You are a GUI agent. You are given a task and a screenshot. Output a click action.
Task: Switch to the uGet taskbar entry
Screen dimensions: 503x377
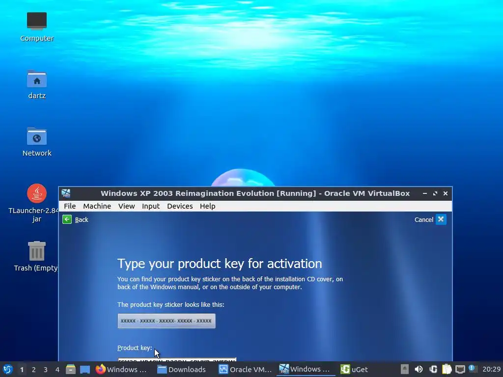(354, 369)
